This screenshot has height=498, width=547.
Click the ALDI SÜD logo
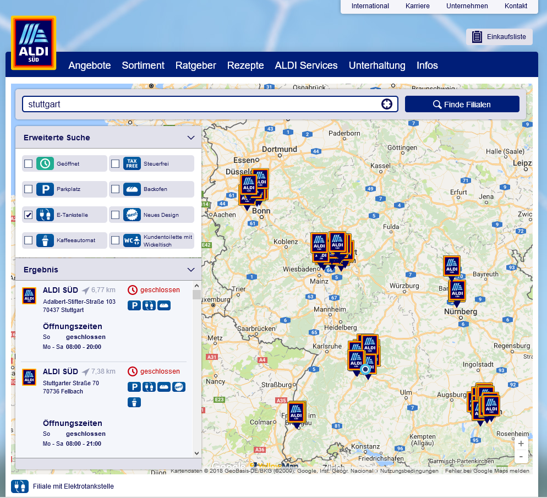34,43
